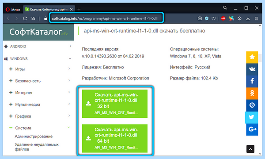The image size is (265, 159).
Task: Open the ANDROID category
Action: [18, 47]
